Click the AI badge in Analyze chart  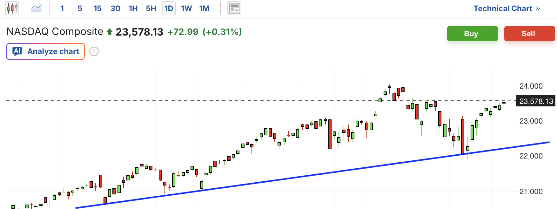click(17, 51)
